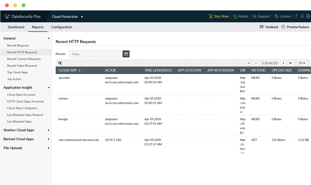
Task: Open the user profile icon
Action: (308, 16)
